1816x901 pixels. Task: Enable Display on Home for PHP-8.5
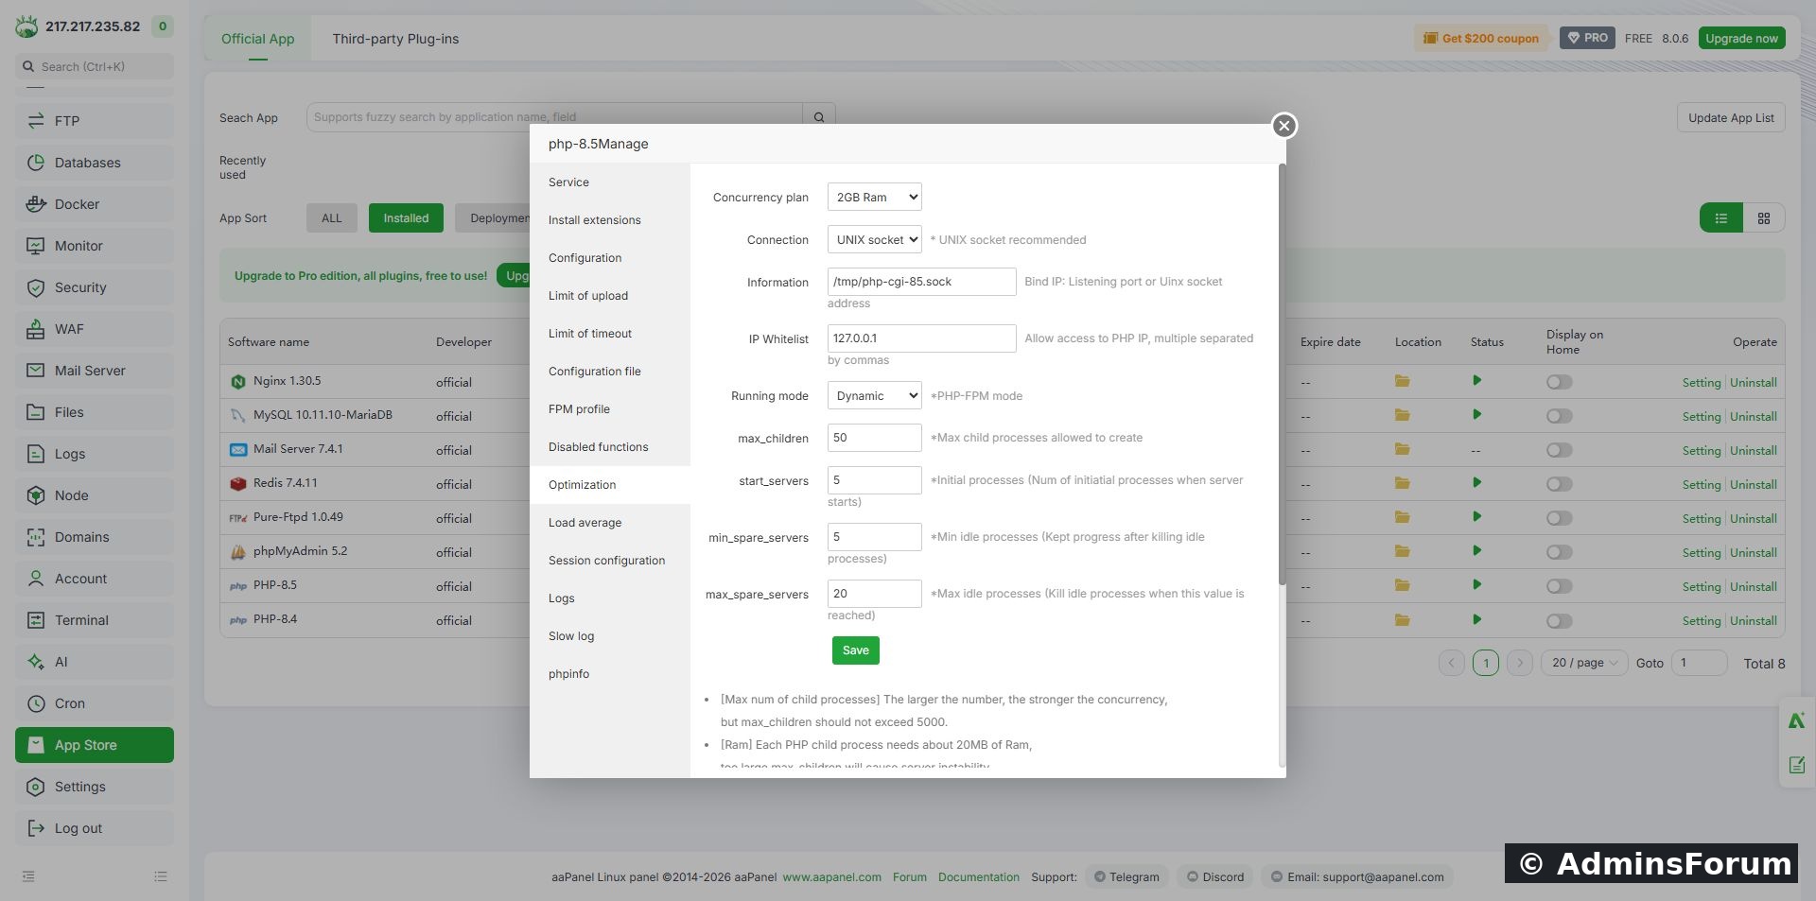[x=1560, y=586]
